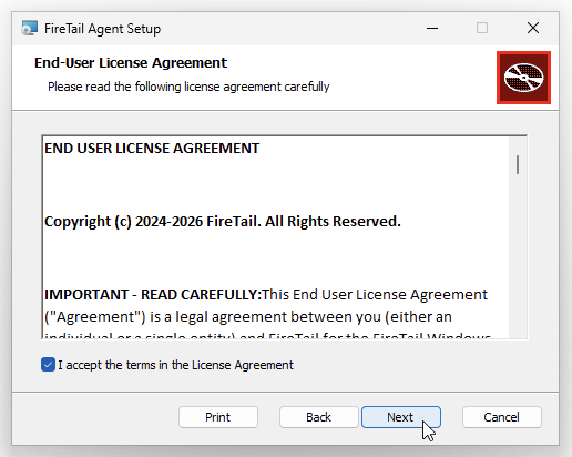Click the "End-User License Agreement" page title

point(131,63)
